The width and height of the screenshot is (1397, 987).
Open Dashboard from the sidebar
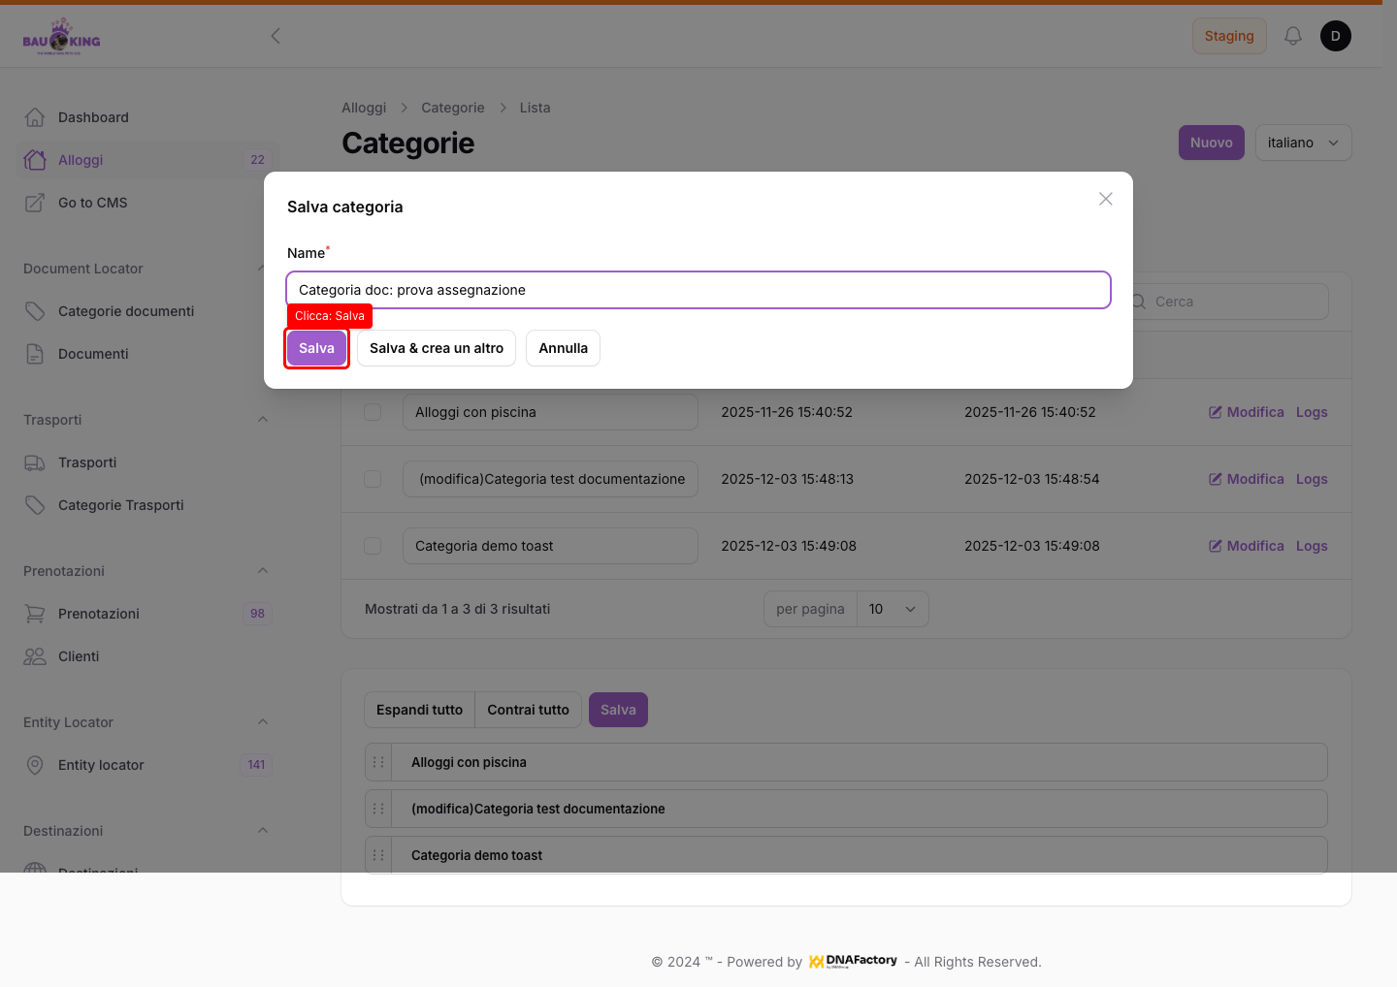tap(93, 117)
